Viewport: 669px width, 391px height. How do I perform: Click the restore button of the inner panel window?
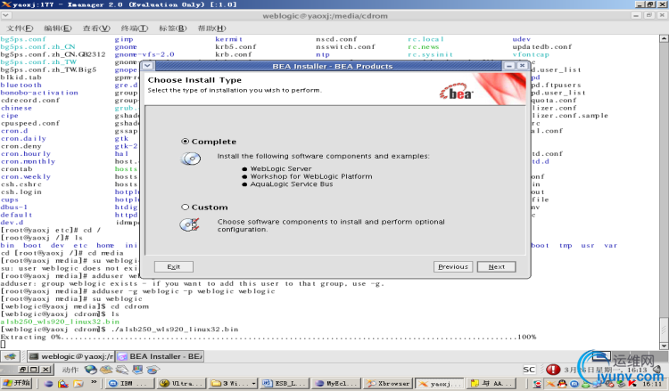point(22,370)
